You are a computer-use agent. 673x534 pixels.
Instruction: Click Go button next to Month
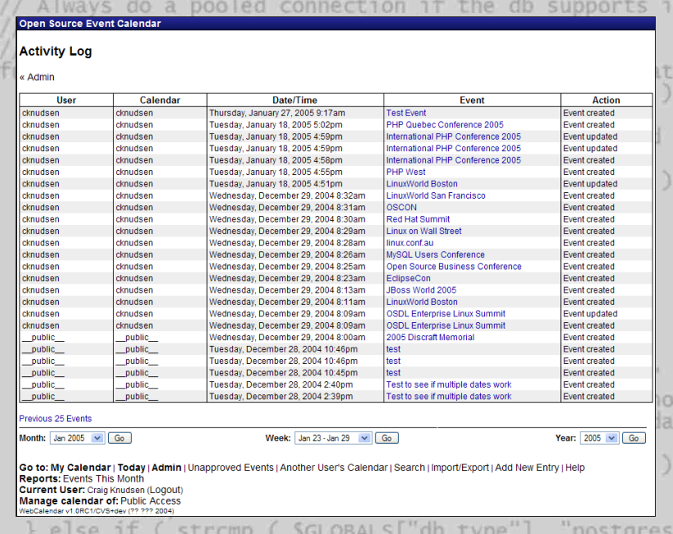coord(119,438)
